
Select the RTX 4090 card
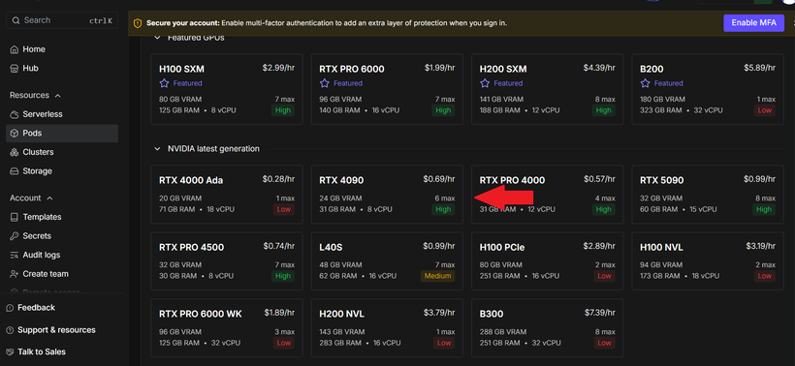[x=387, y=194]
